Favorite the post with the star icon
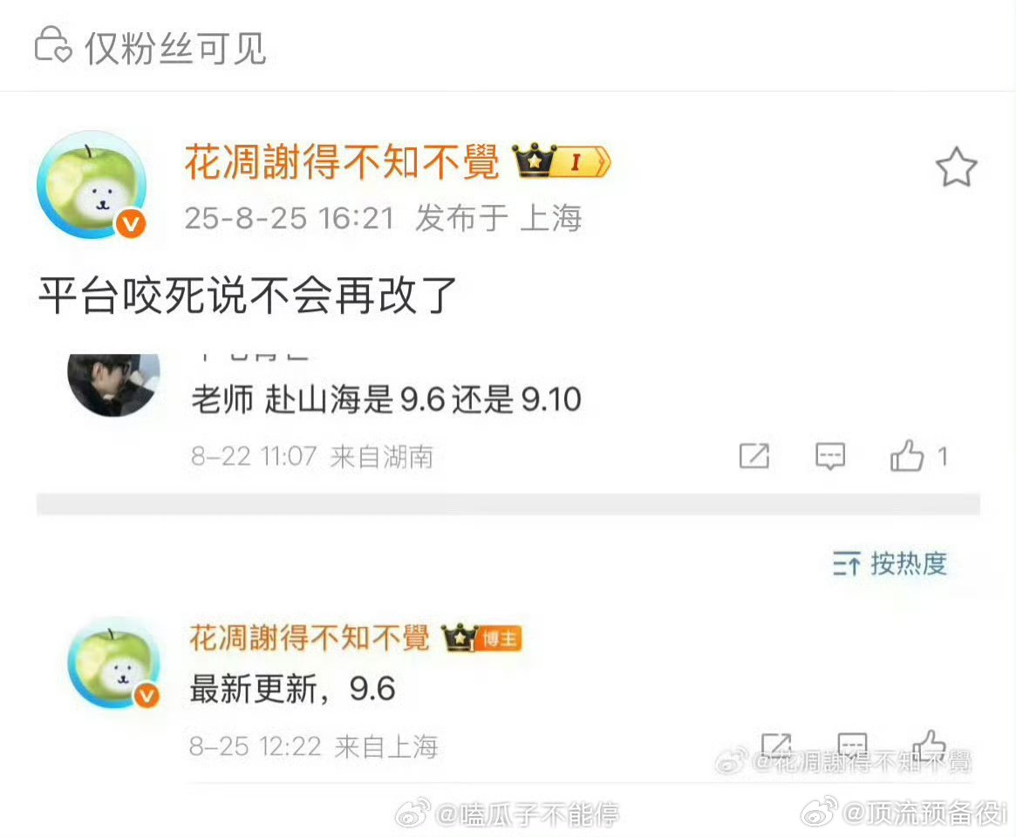This screenshot has height=837, width=1016. click(956, 167)
